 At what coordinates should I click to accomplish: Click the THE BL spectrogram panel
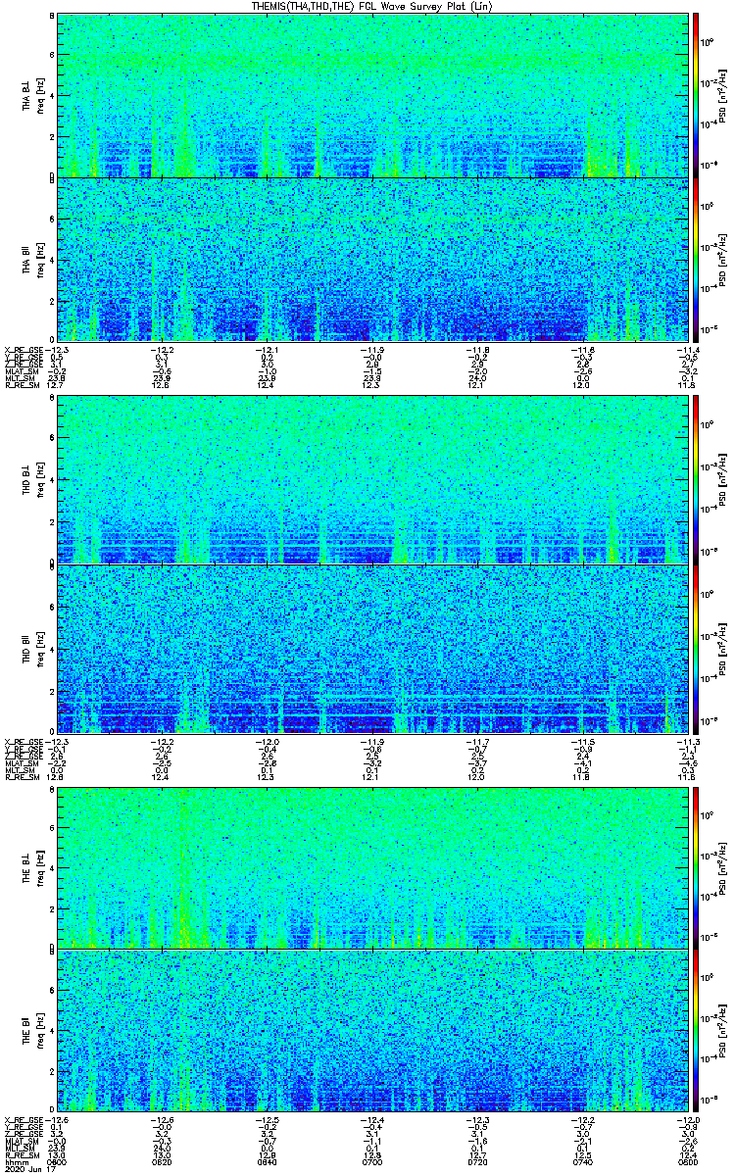click(372, 868)
